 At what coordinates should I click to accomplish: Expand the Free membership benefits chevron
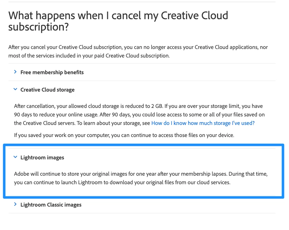[x=15, y=72]
